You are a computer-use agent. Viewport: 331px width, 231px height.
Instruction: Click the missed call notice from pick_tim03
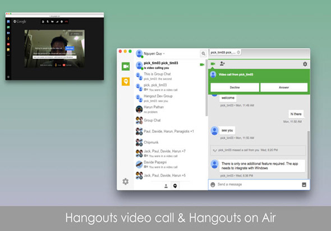coord(258,150)
